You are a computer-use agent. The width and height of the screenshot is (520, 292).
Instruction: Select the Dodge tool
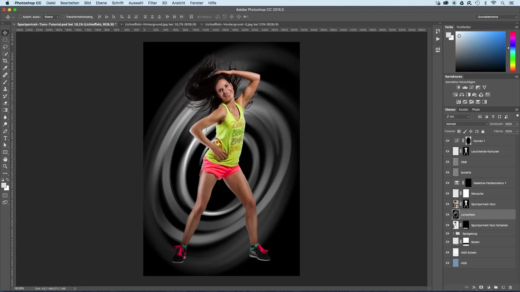pos(5,124)
